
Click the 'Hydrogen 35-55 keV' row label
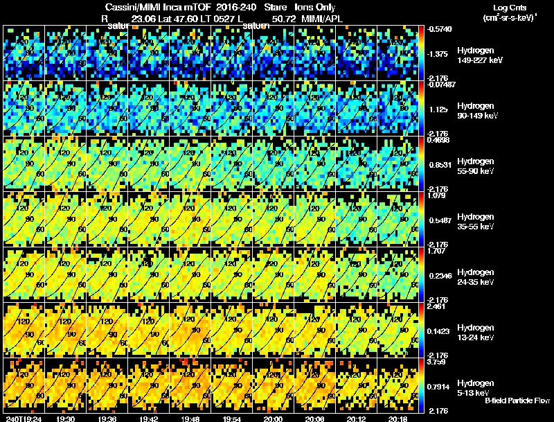476,222
